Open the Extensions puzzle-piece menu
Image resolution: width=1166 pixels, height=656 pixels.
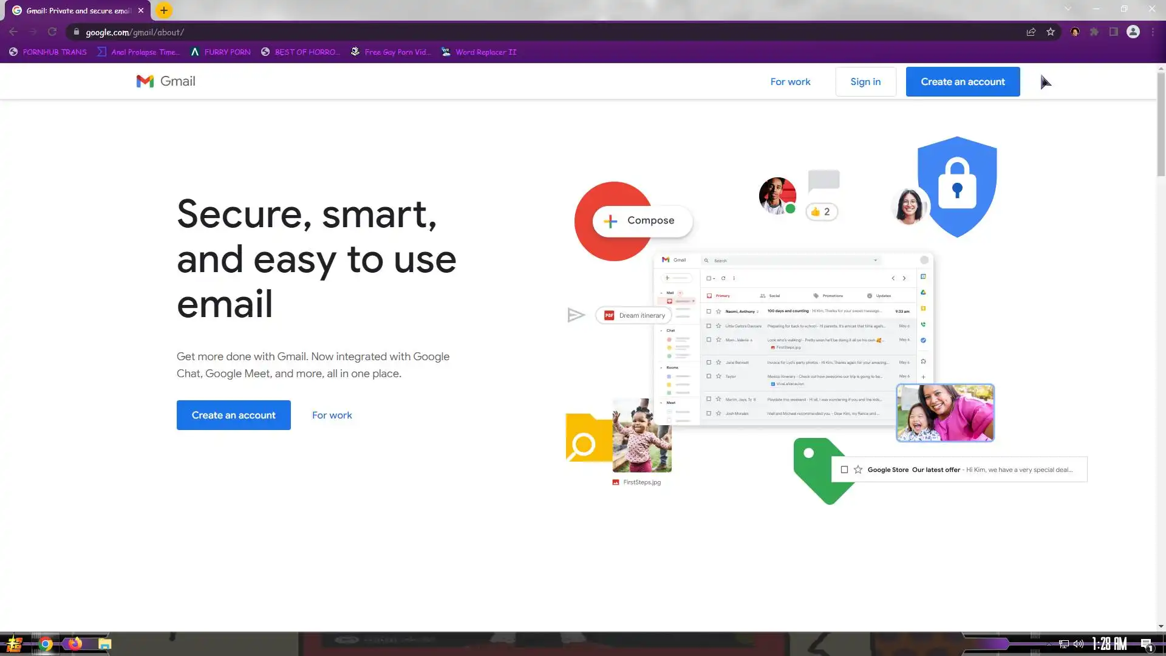coord(1094,32)
